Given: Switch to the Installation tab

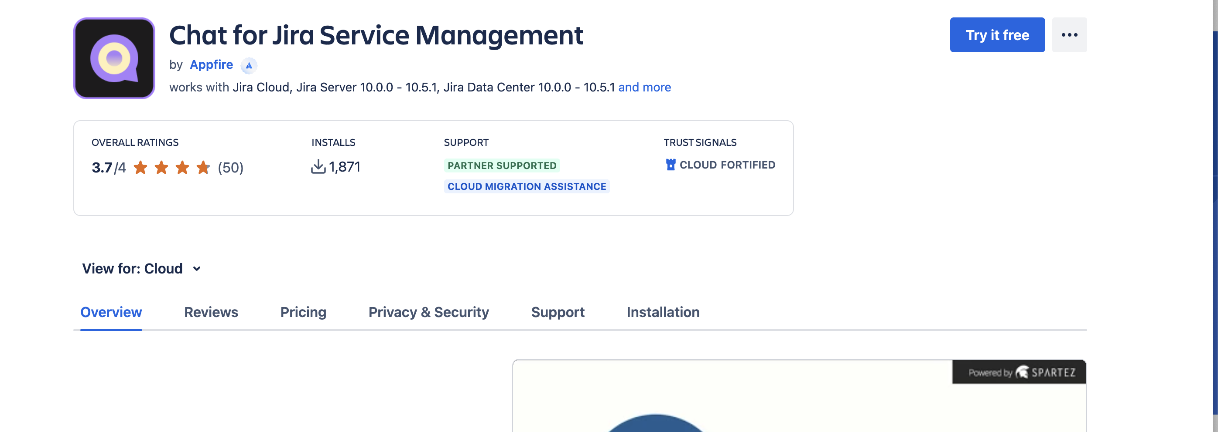Looking at the screenshot, I should tap(663, 312).
